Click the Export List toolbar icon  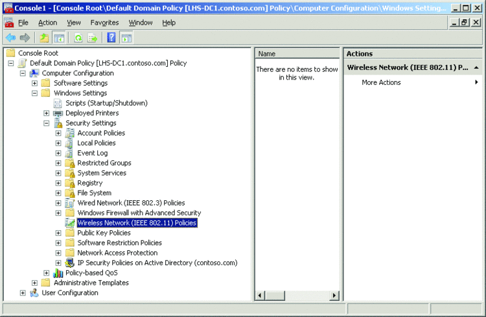click(93, 38)
